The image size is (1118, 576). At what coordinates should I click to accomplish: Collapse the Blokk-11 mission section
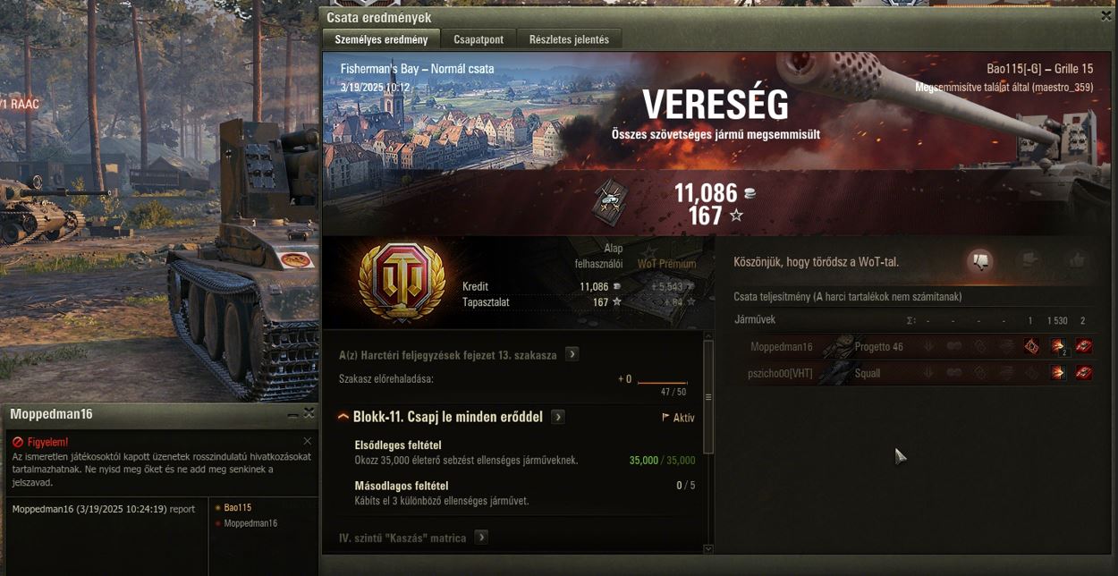click(x=343, y=417)
